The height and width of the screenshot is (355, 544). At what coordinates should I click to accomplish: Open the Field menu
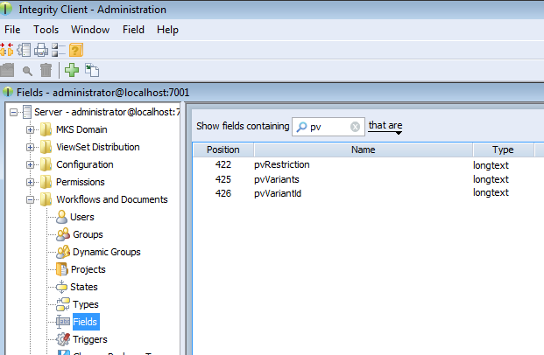[x=133, y=29]
